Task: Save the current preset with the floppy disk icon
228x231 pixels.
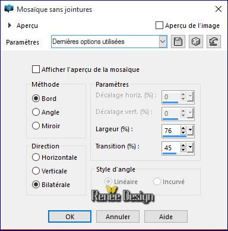Action: 178,42
